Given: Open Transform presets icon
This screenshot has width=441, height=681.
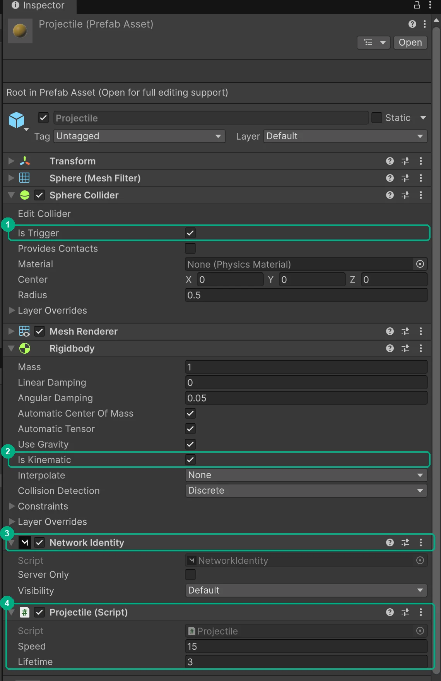Looking at the screenshot, I should click(405, 161).
